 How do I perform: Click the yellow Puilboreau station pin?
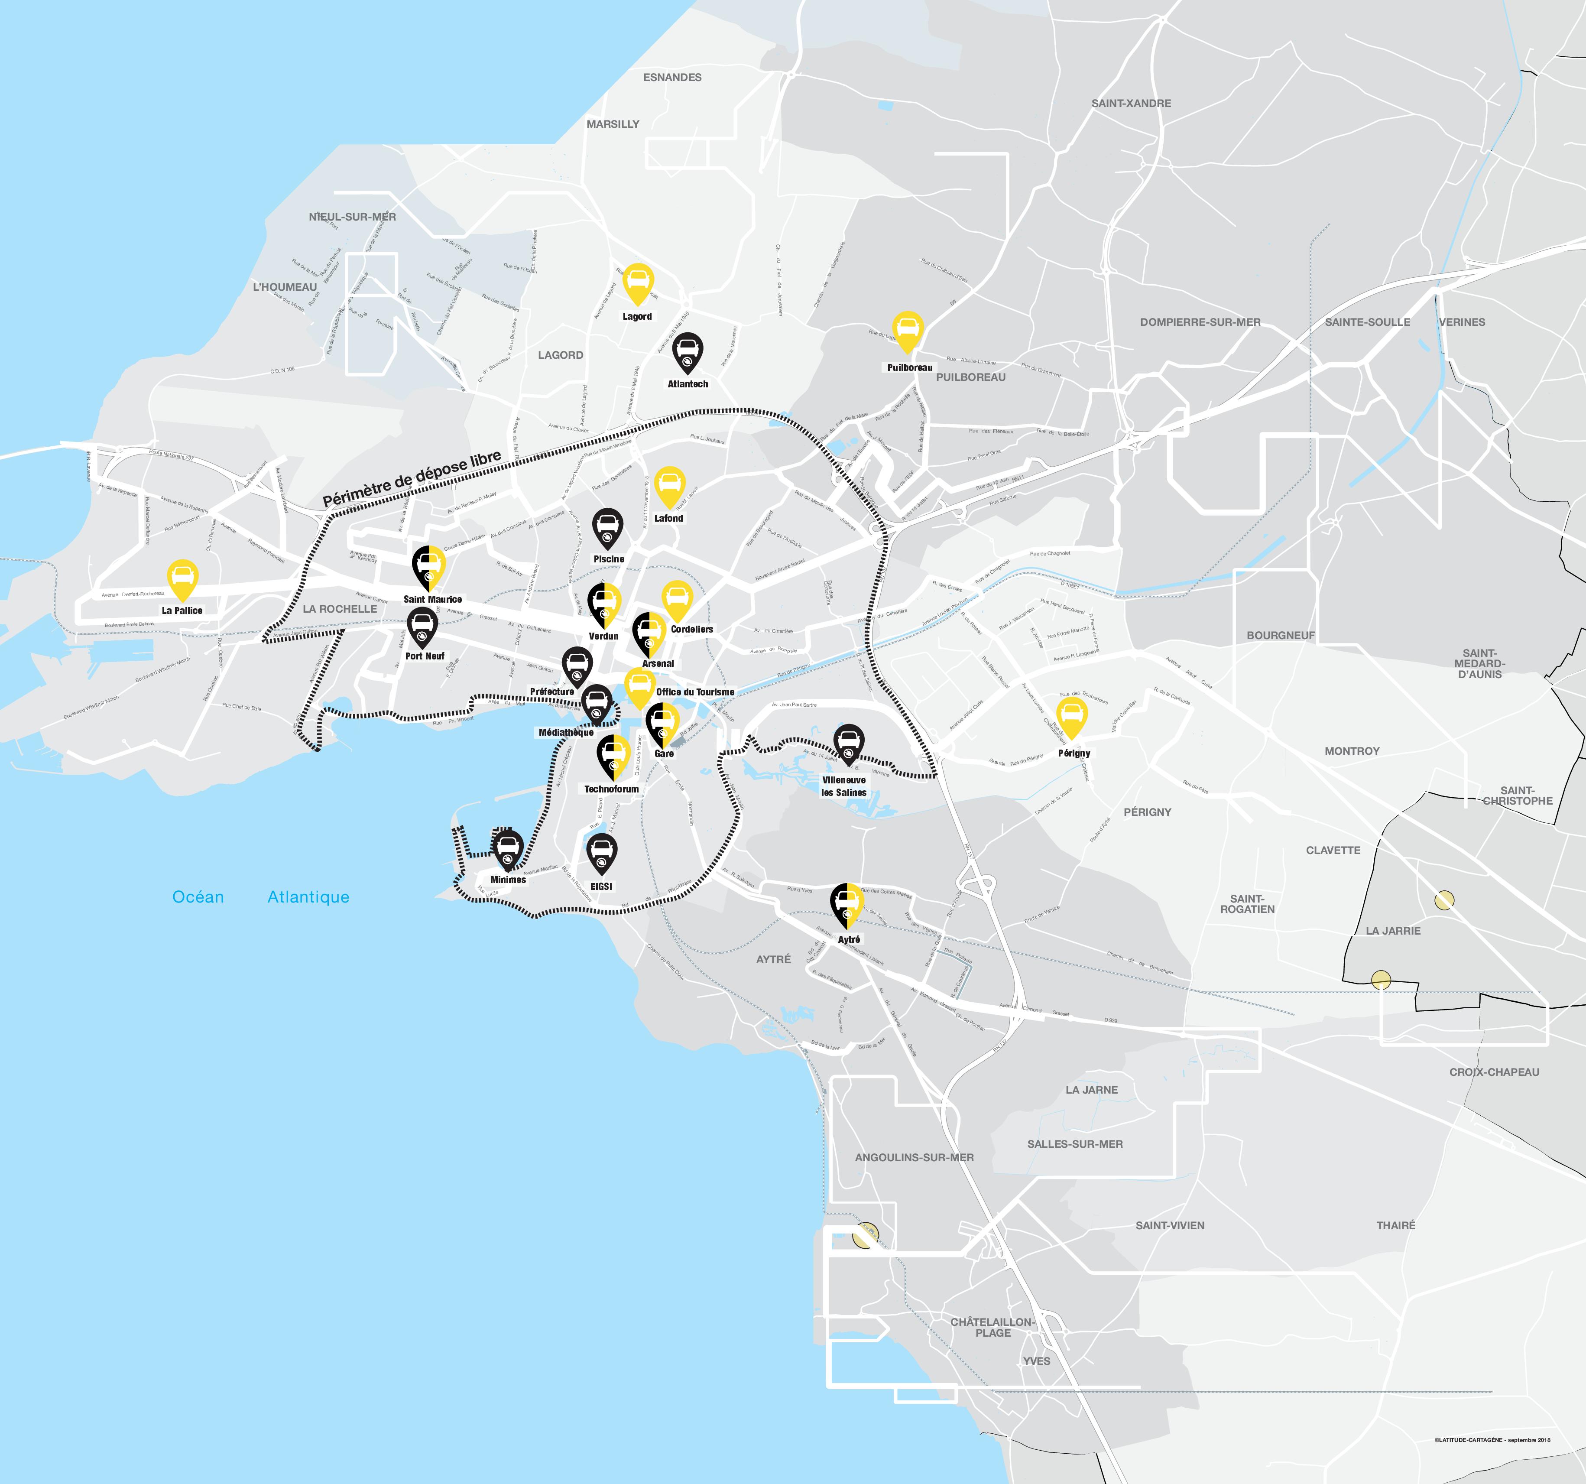click(x=908, y=334)
